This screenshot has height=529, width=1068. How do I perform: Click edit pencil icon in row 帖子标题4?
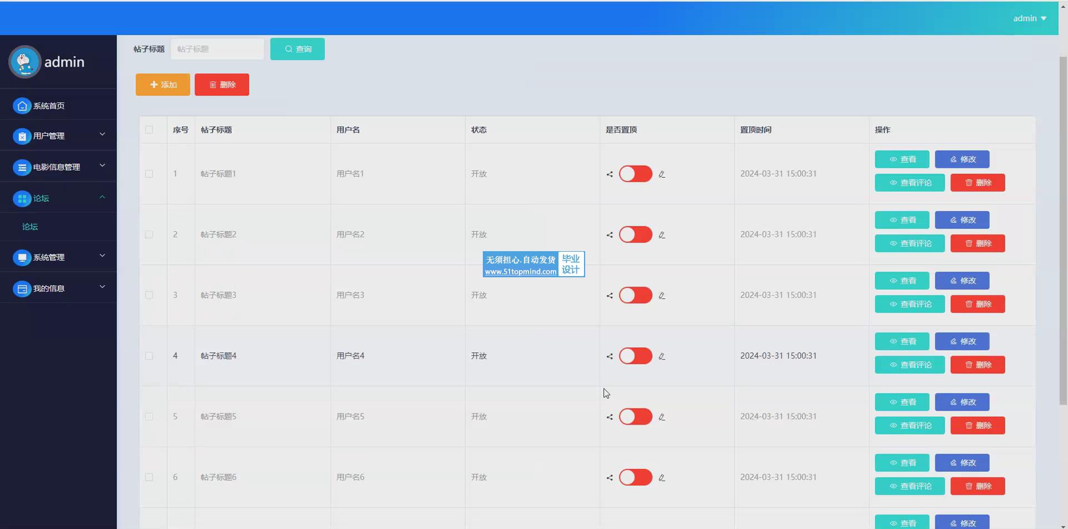[662, 356]
